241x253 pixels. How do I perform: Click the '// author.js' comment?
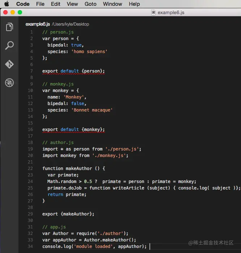58,143
